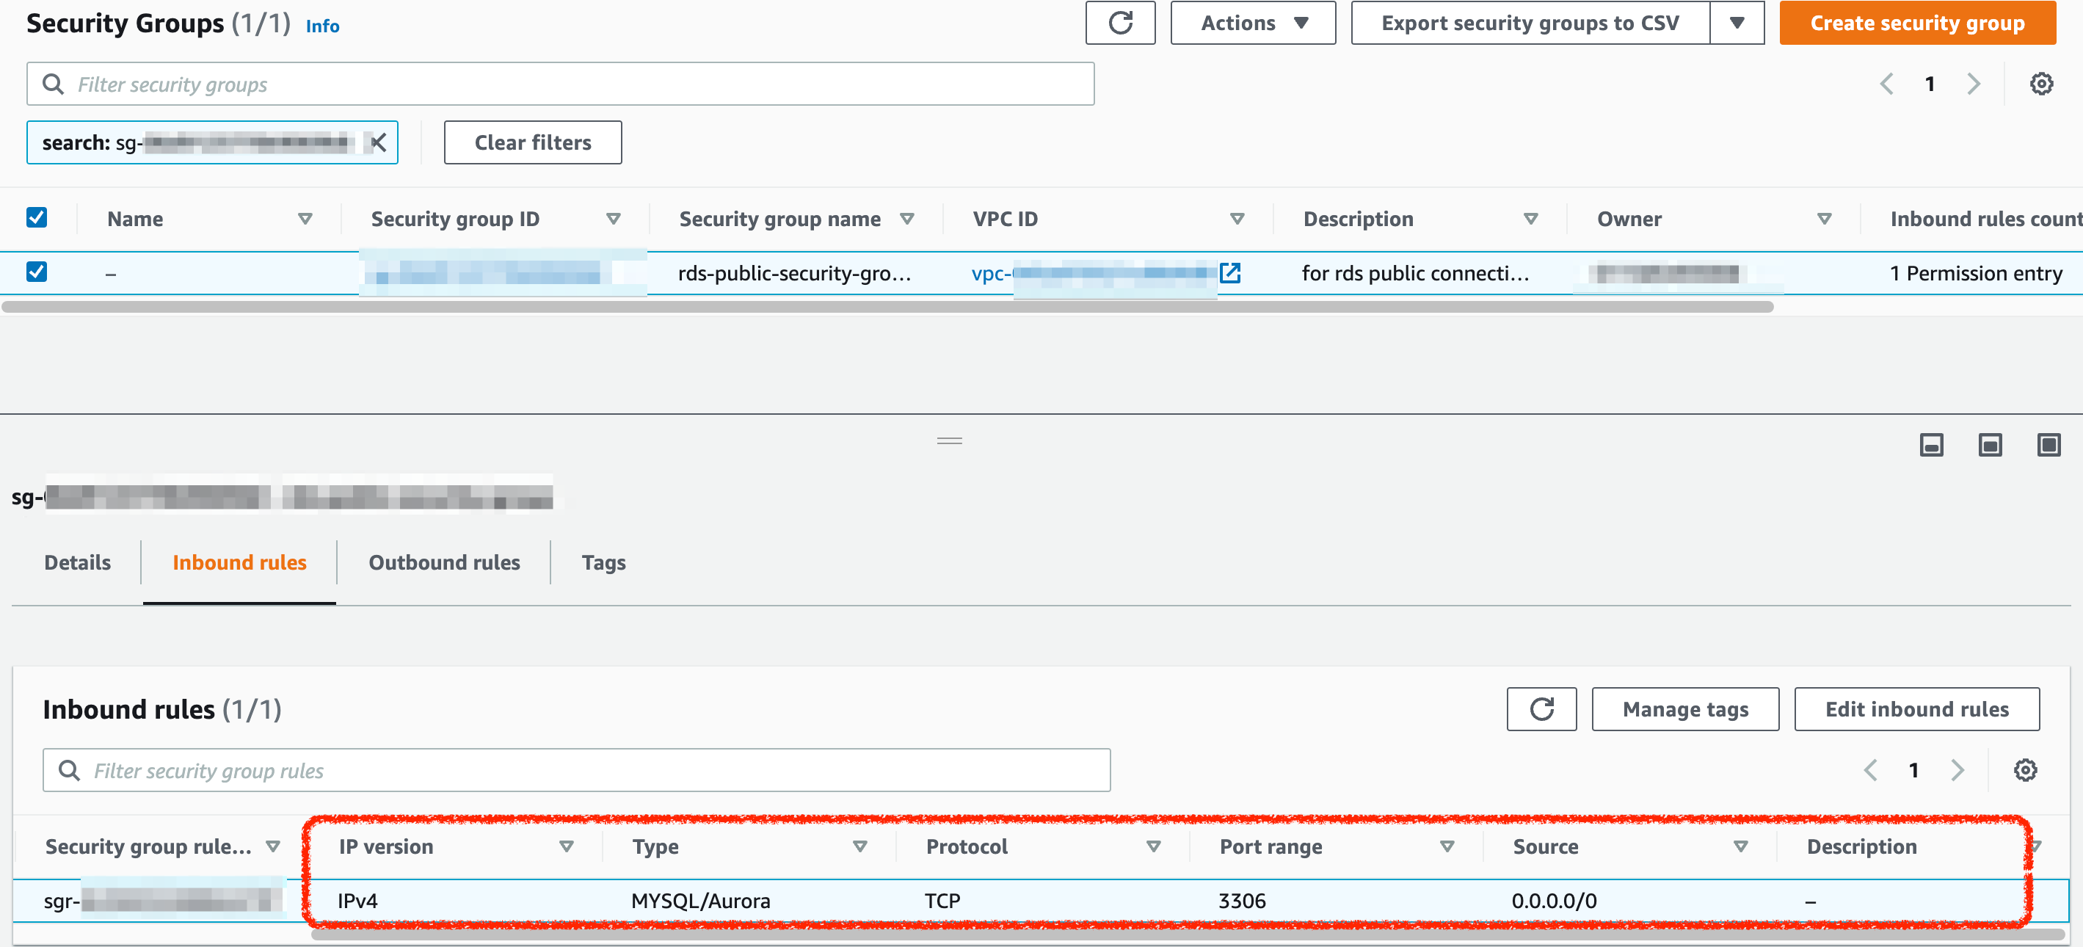This screenshot has height=947, width=2083.
Task: Open inbound rules preferences gear
Action: pyautogui.click(x=2025, y=770)
